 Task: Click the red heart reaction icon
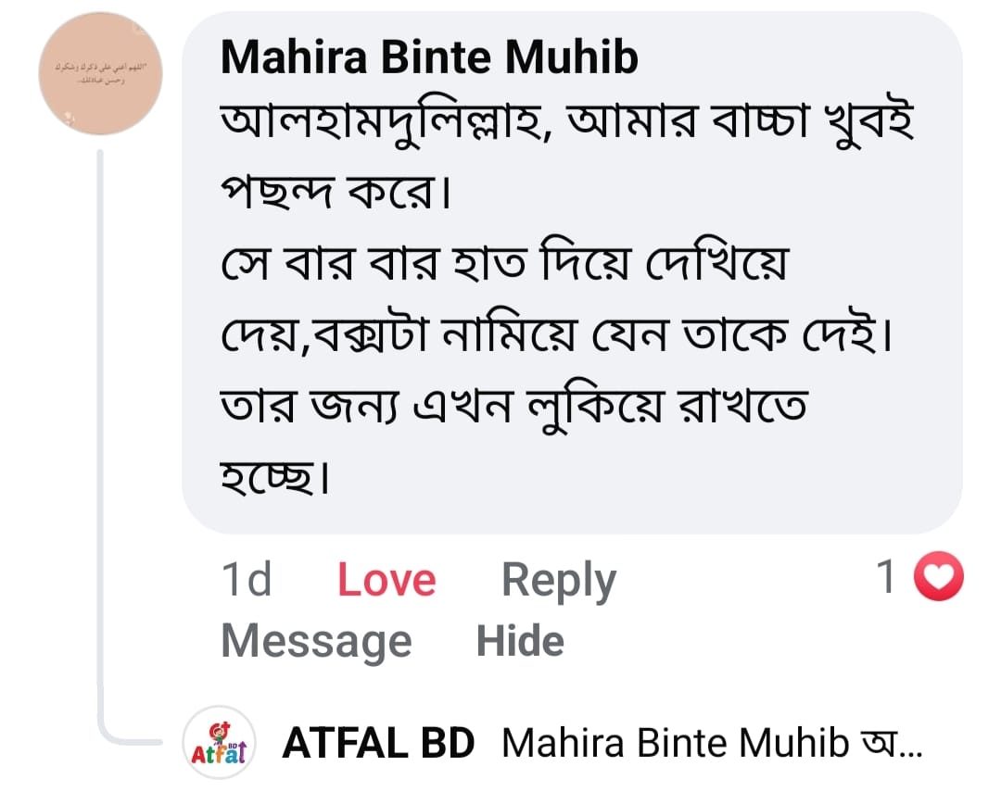click(938, 579)
